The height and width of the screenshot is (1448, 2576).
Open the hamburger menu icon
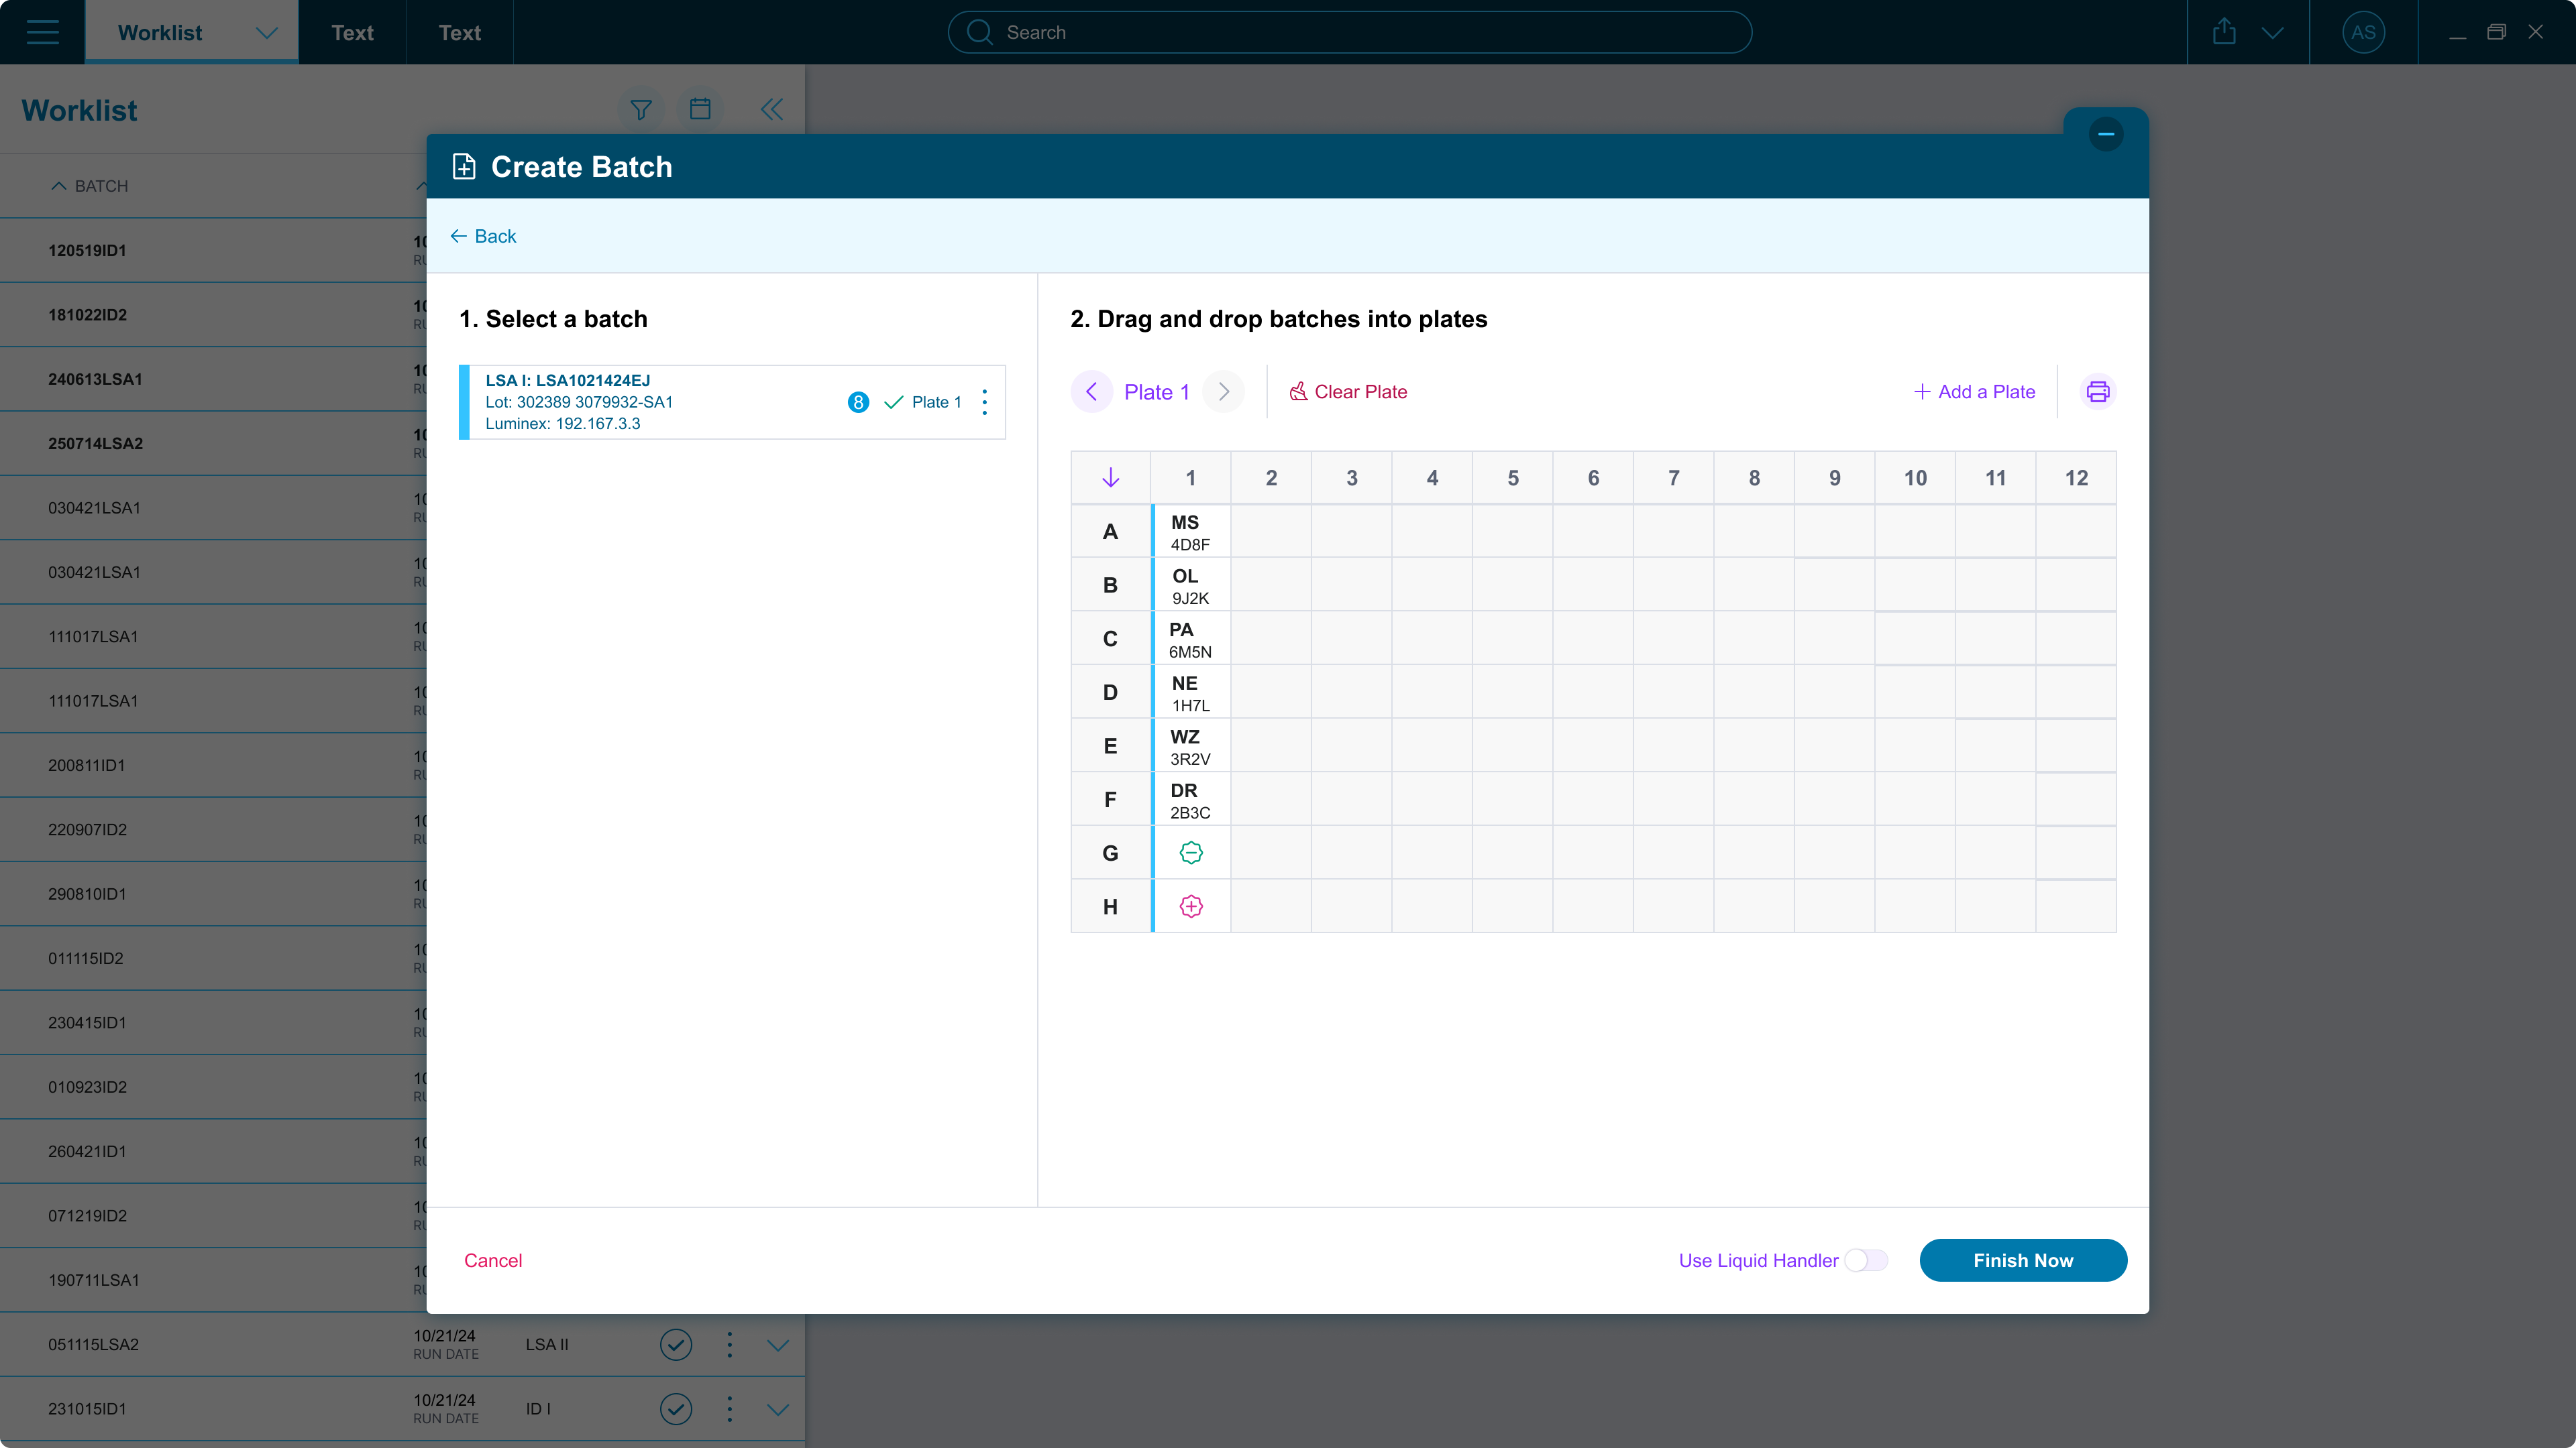[42, 32]
